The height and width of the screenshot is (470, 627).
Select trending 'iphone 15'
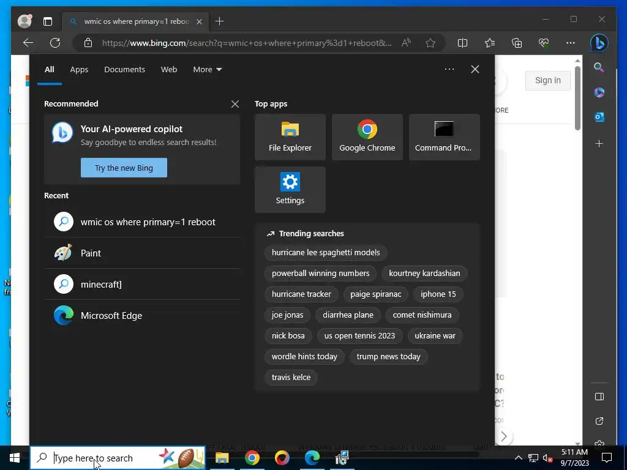point(438,294)
